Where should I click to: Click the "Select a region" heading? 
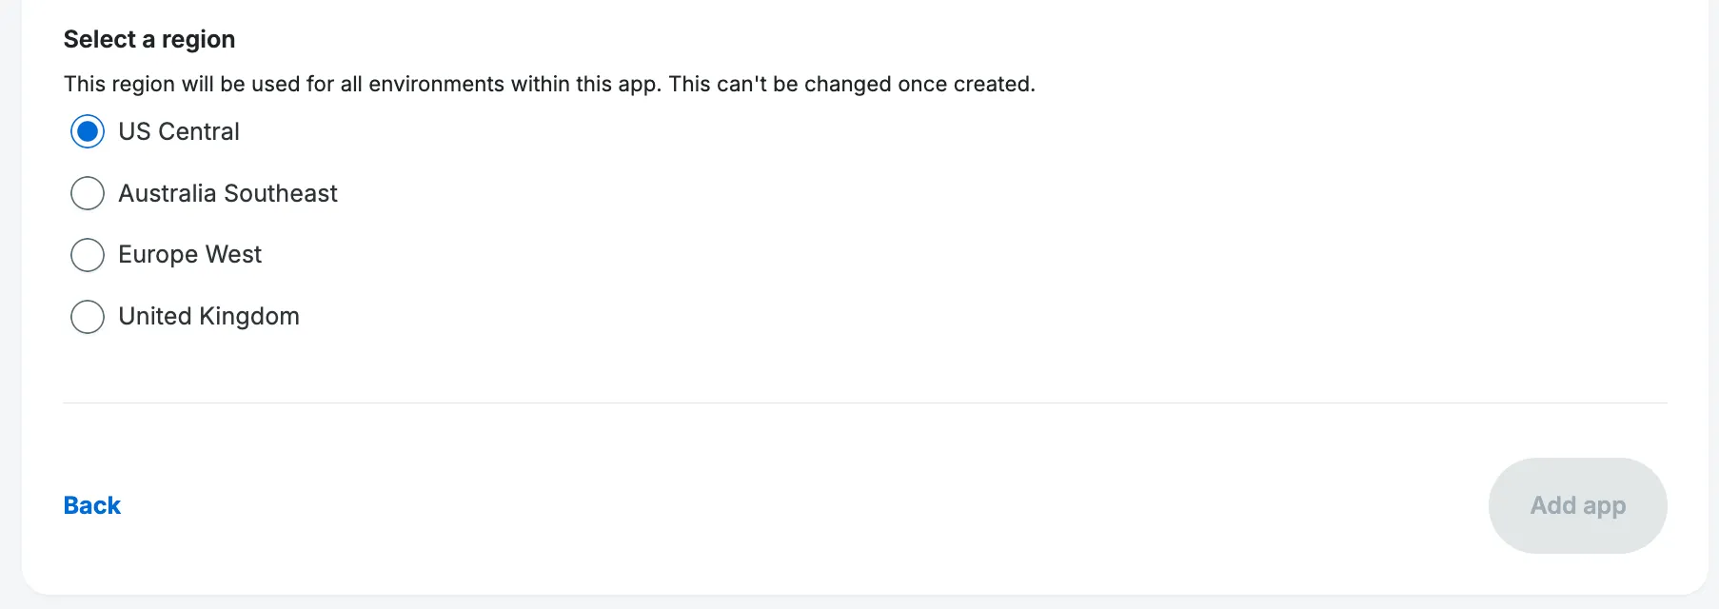point(149,39)
